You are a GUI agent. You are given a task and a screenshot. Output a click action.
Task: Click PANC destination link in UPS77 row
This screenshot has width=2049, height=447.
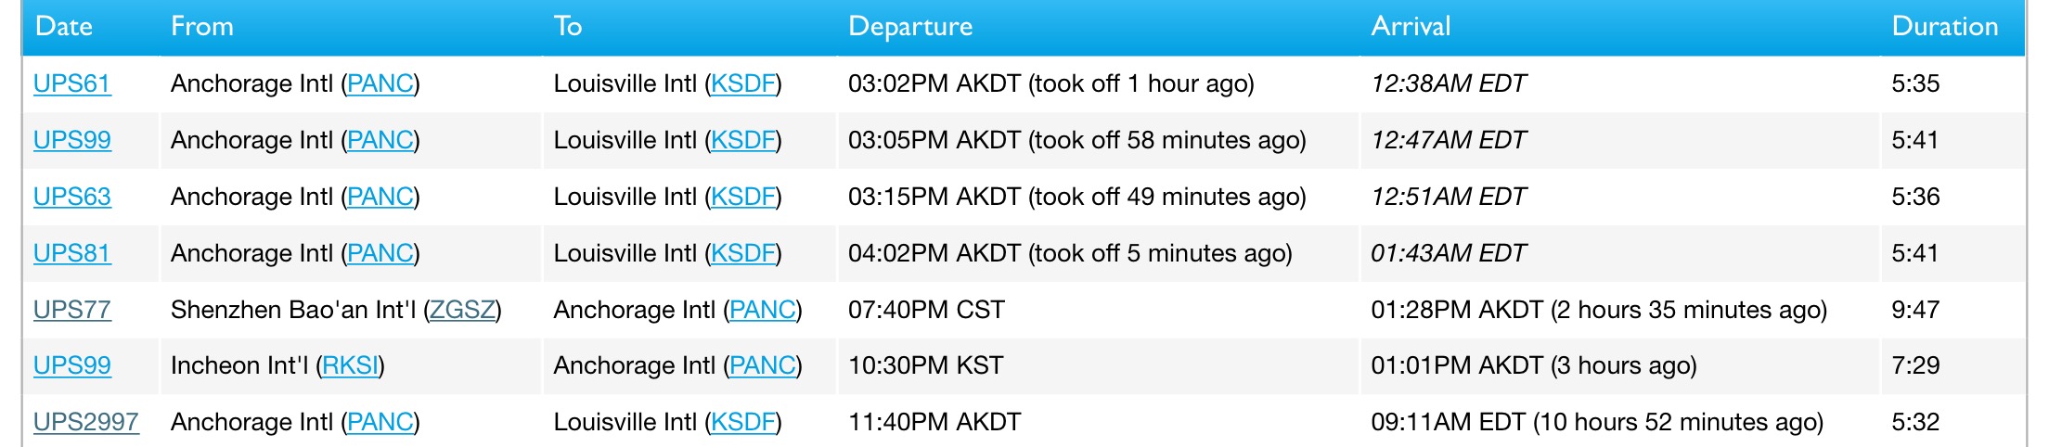coord(763,310)
